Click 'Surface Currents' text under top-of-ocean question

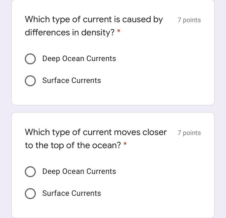point(72,193)
